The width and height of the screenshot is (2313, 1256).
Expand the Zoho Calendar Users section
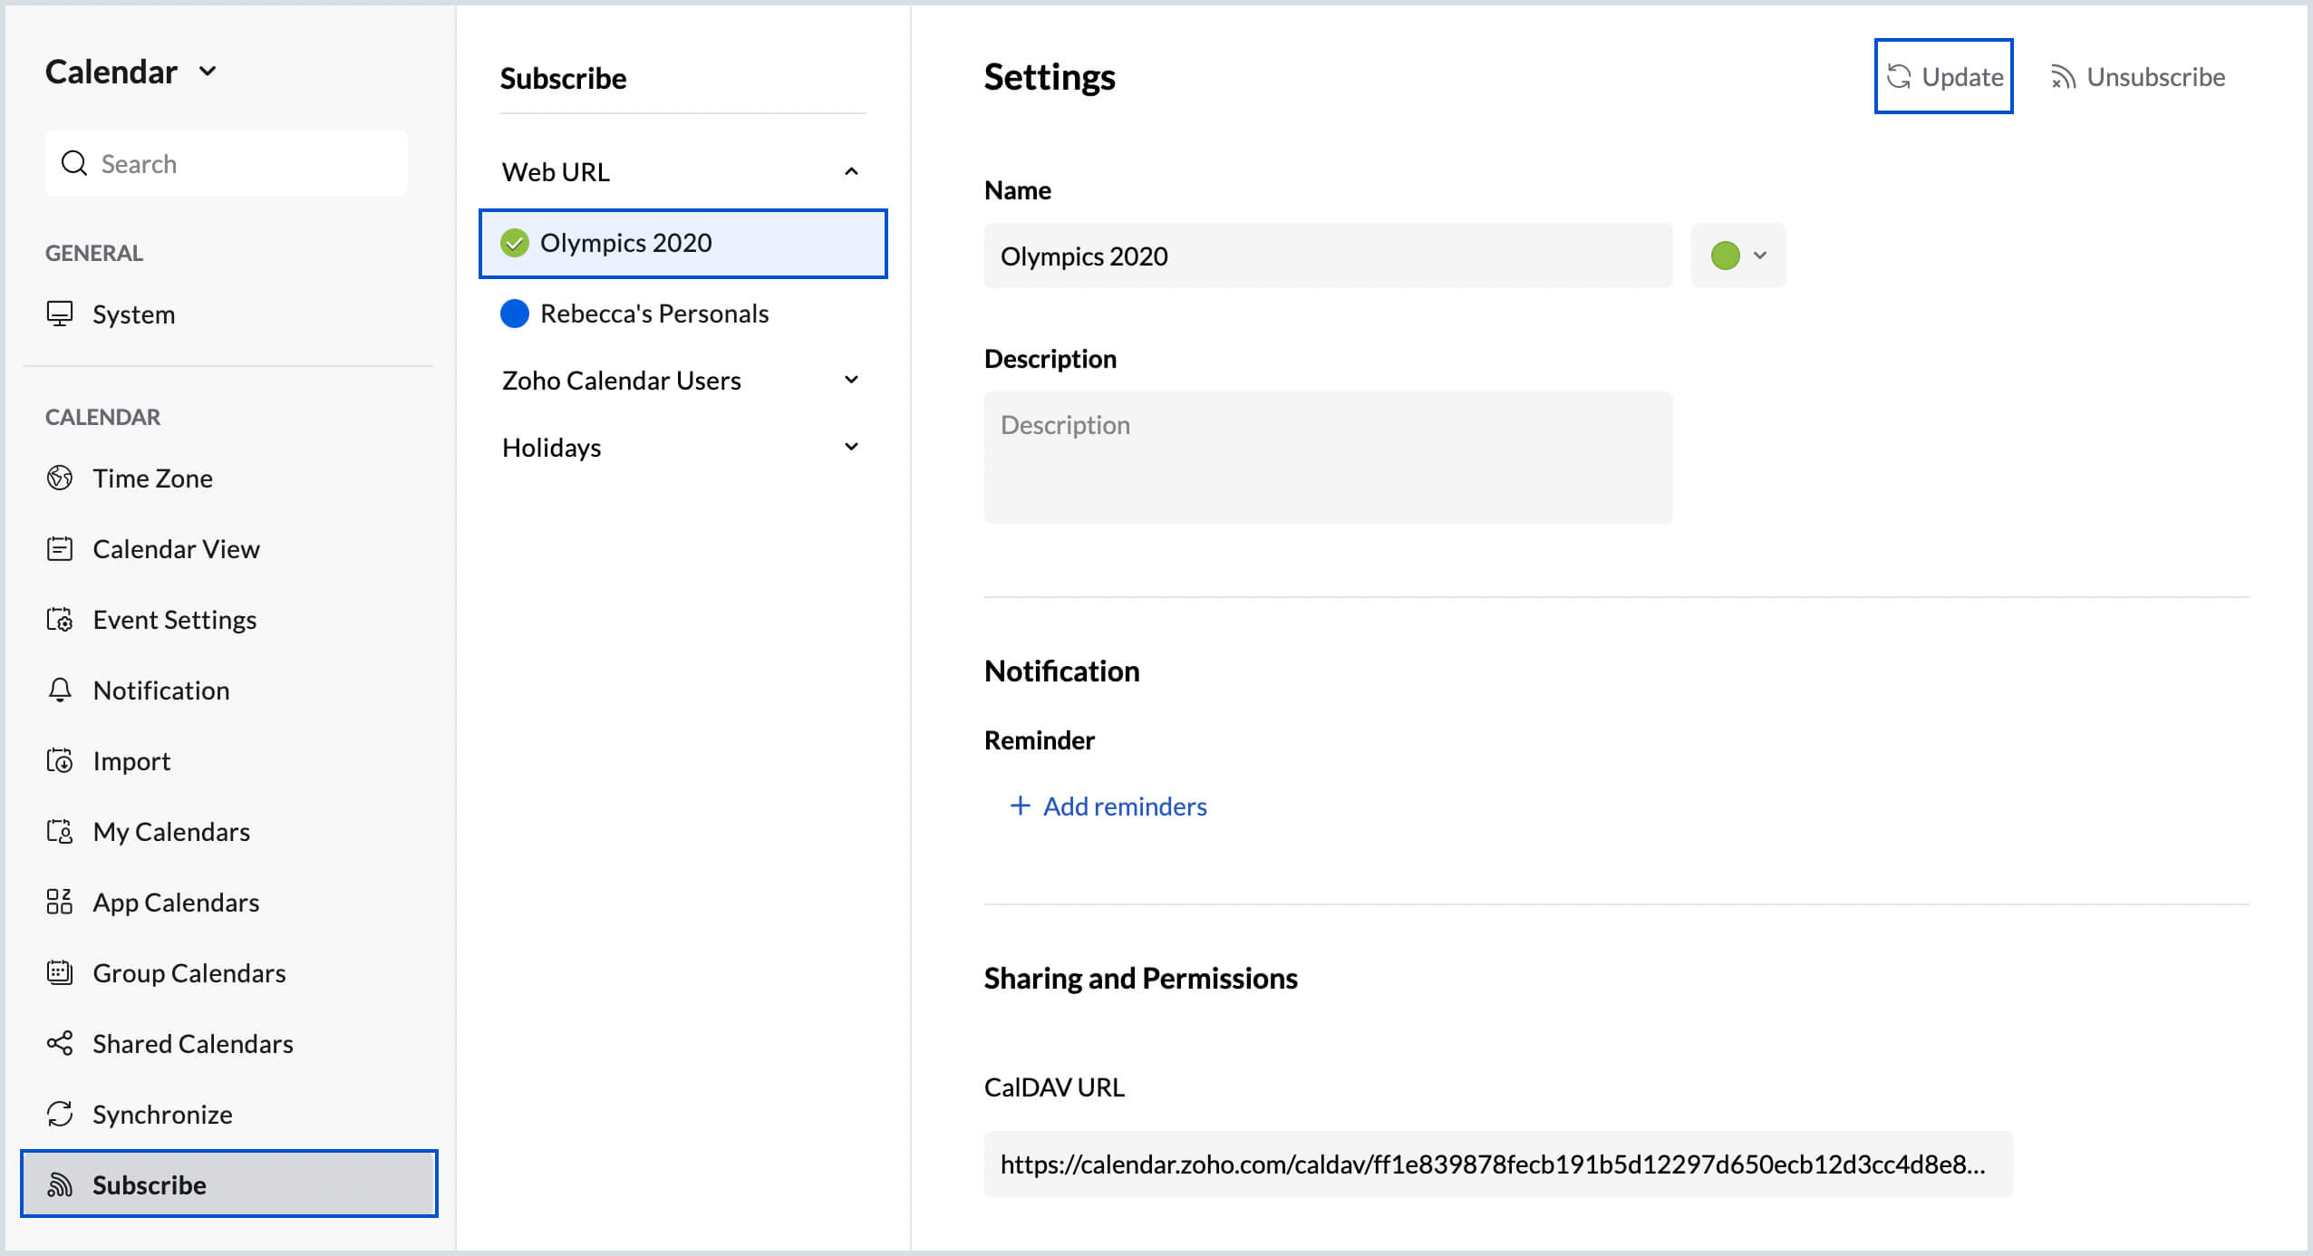[850, 380]
